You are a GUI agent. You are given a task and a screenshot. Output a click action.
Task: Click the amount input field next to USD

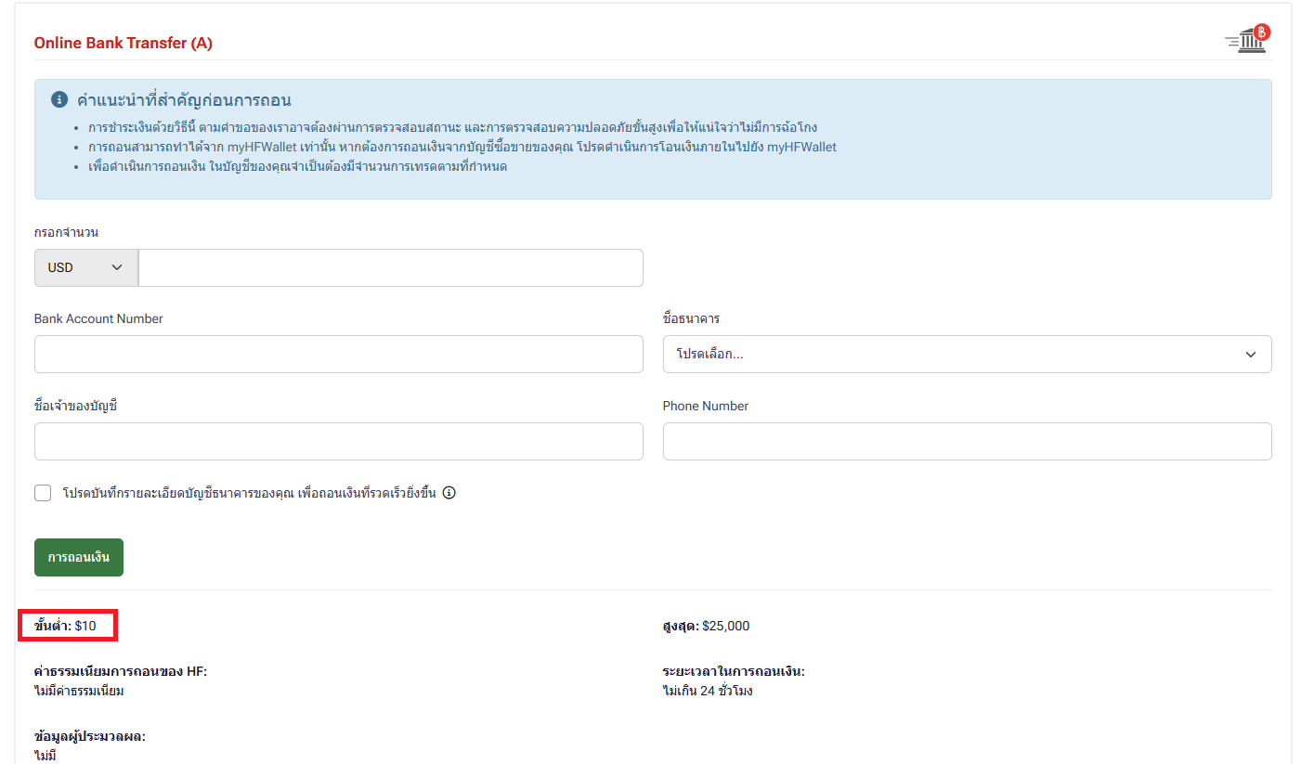[390, 267]
